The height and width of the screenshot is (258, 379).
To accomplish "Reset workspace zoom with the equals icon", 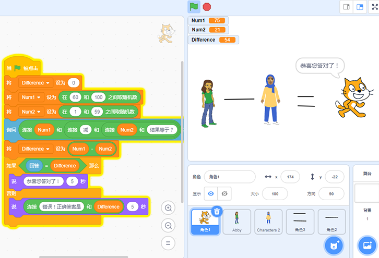I will 168,243.
